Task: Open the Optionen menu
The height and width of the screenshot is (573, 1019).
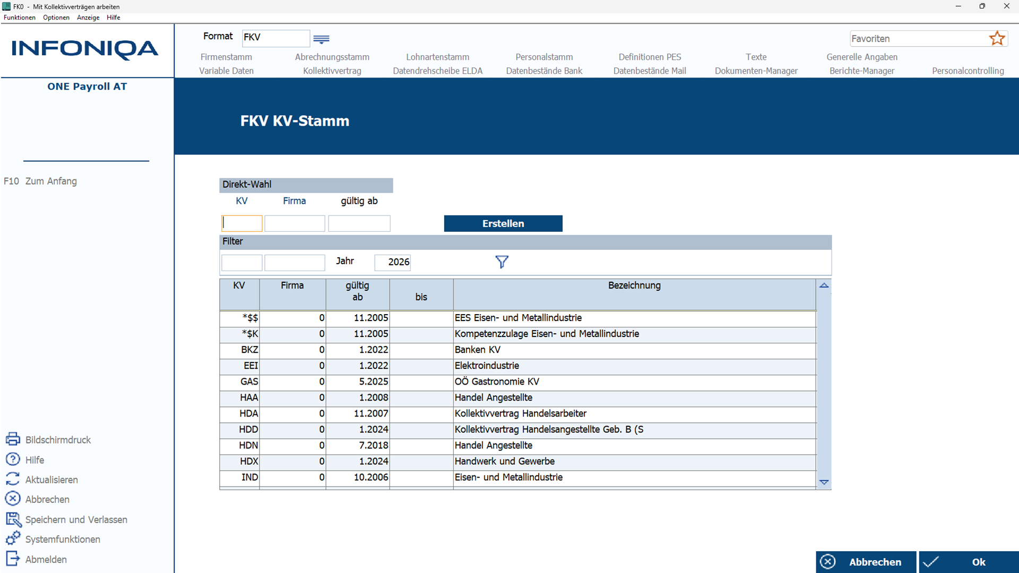Action: click(56, 18)
